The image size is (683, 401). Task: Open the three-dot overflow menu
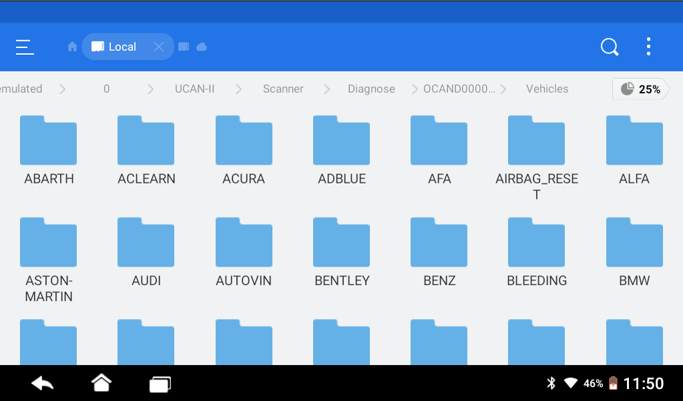[648, 47]
